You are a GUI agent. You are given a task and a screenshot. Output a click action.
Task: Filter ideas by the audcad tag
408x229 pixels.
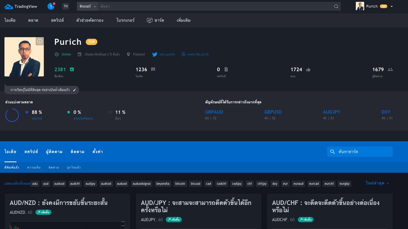[59, 184]
